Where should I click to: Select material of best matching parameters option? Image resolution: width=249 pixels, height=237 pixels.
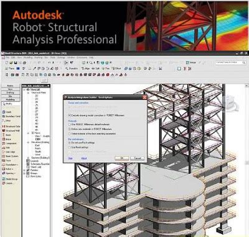pos(70,133)
